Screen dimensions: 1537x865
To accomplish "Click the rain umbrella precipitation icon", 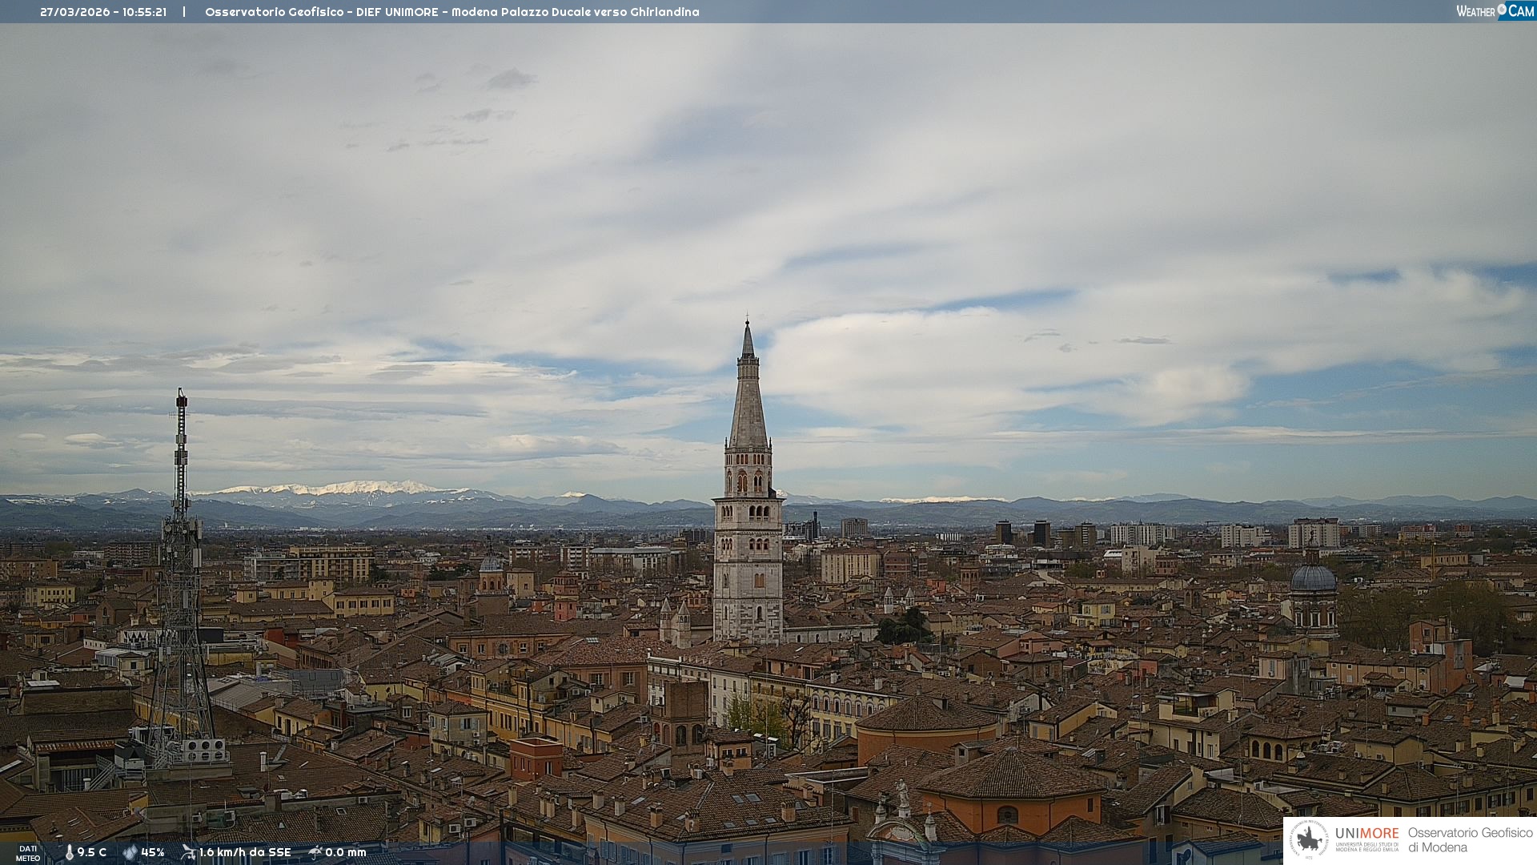I will pyautogui.click(x=315, y=852).
